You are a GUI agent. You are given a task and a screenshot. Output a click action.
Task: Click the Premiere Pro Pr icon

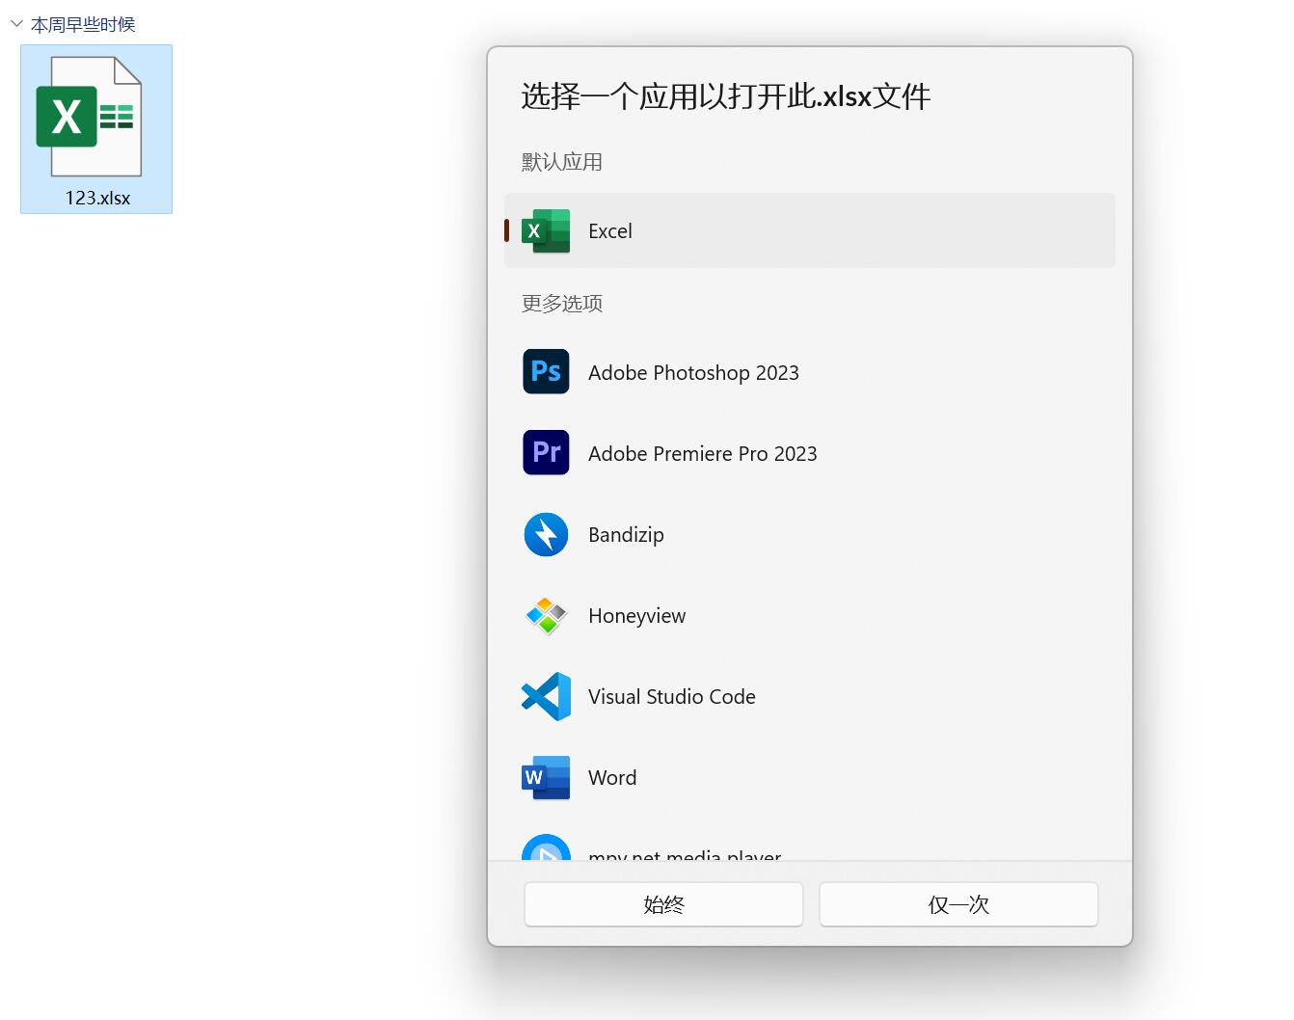pos(546,453)
